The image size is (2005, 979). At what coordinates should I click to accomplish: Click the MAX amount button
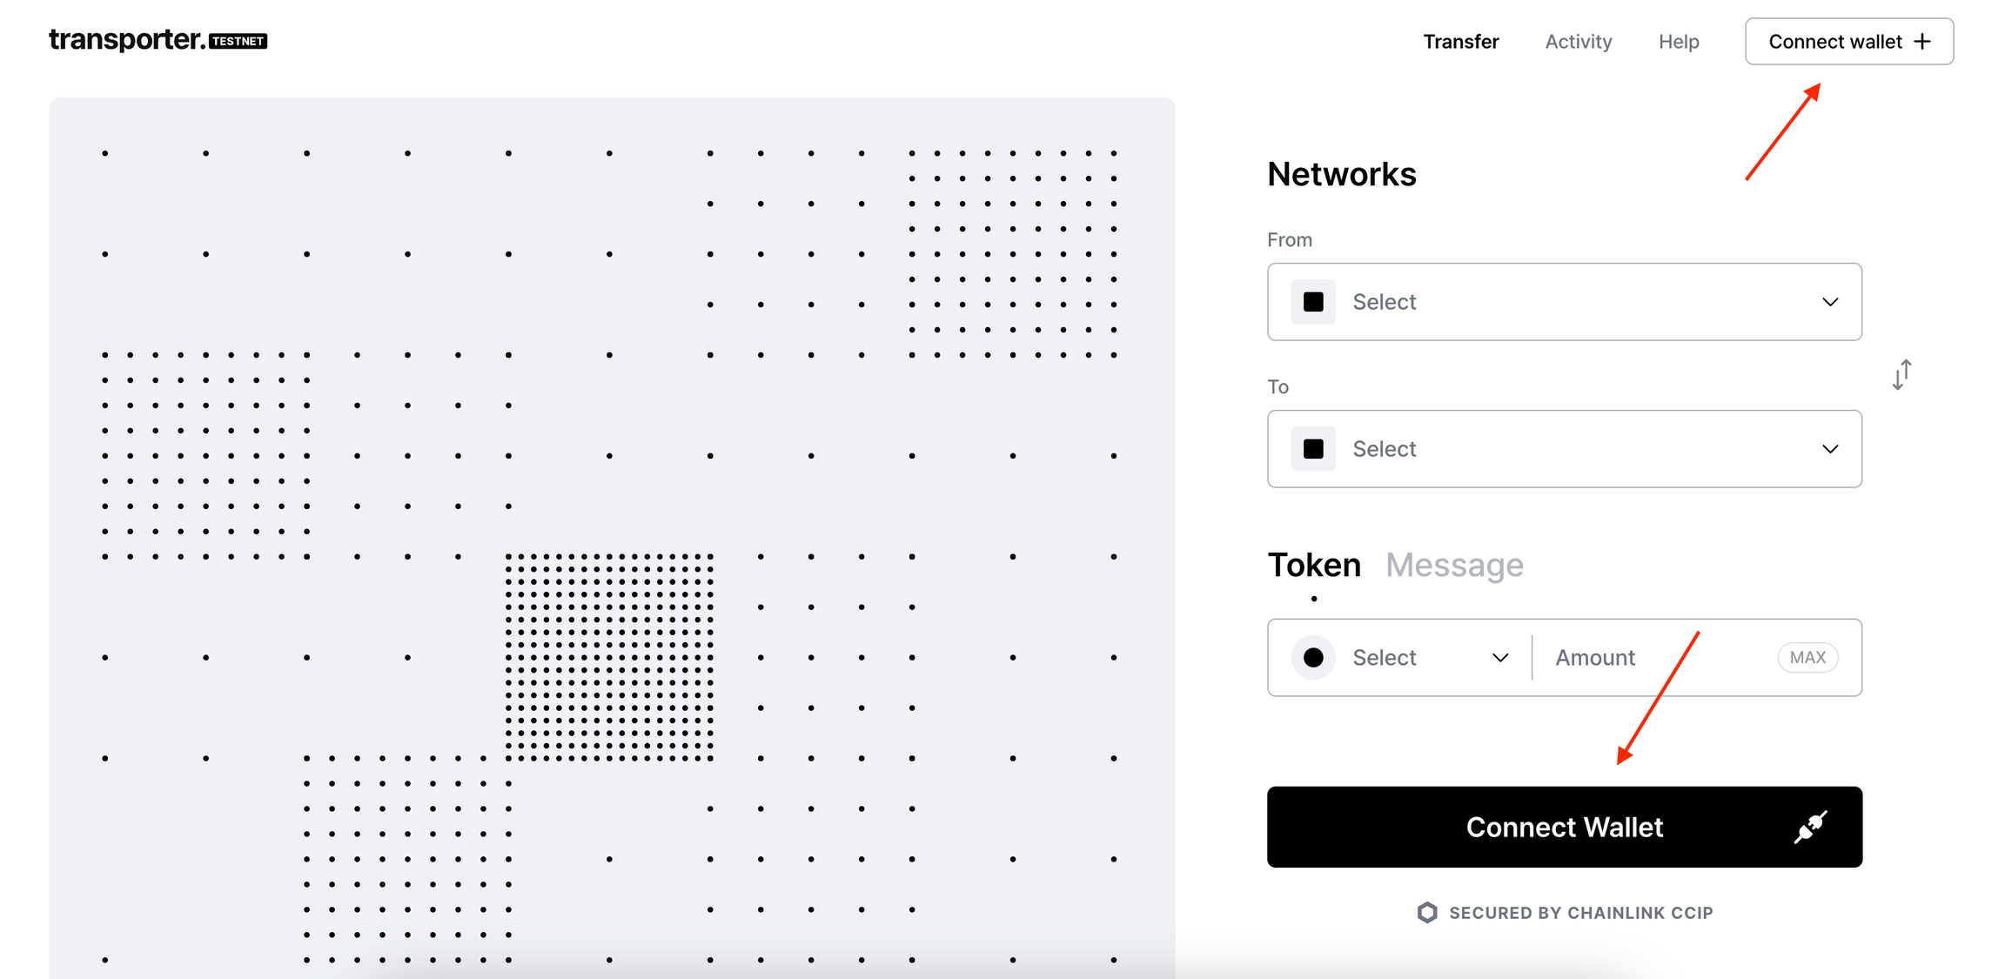click(1807, 658)
